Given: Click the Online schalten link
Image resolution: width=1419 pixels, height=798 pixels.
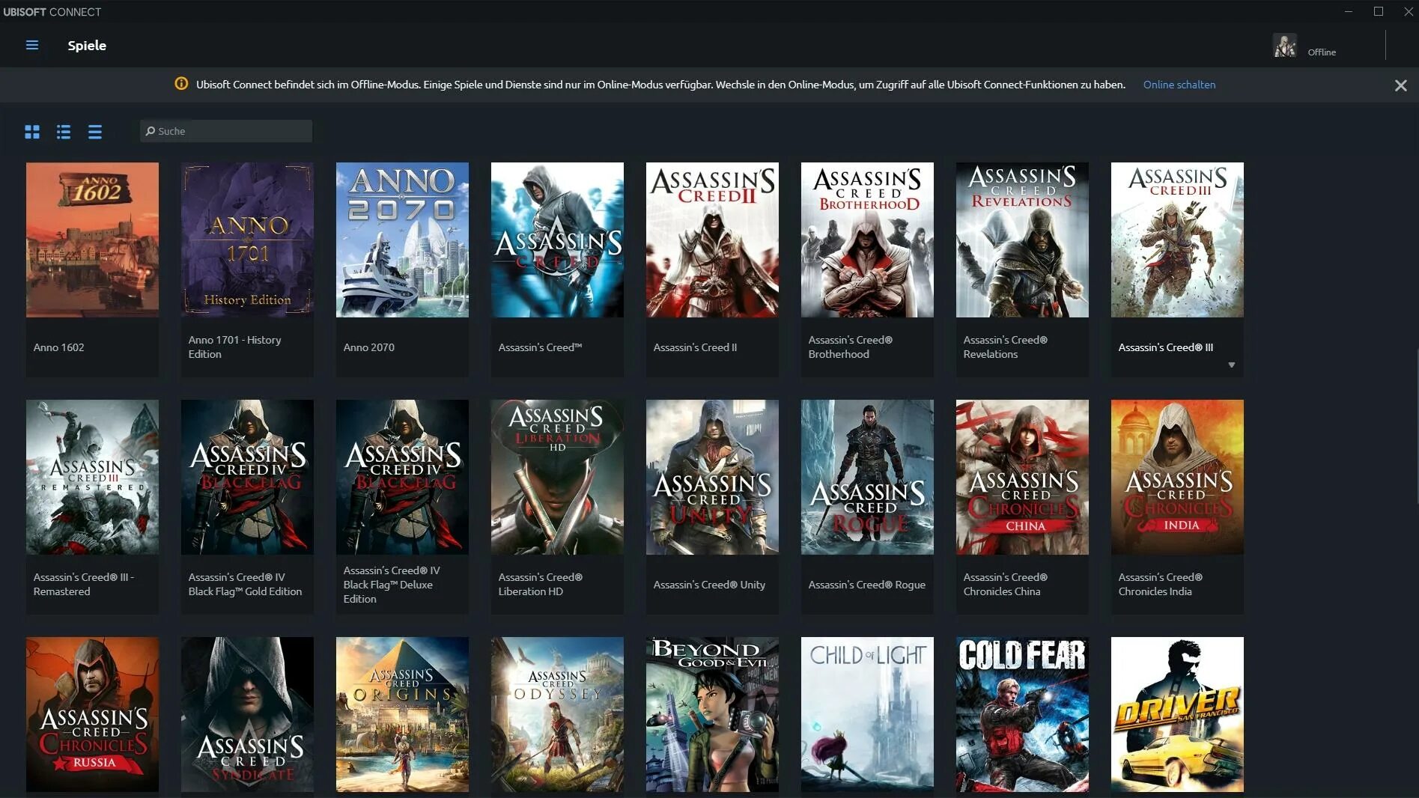Looking at the screenshot, I should [x=1179, y=85].
